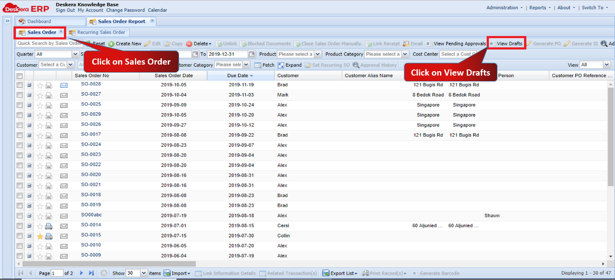Toggle the yellow star next to SO-0015
This screenshot has height=280, width=615.
40,236
